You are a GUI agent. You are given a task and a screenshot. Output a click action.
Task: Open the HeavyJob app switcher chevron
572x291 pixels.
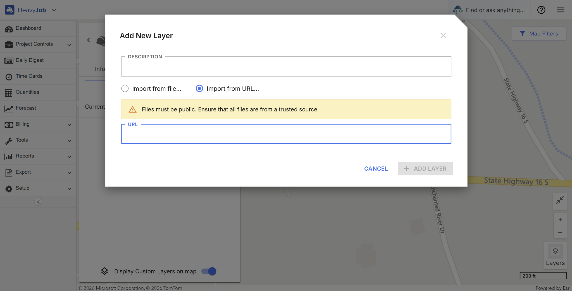54,10
